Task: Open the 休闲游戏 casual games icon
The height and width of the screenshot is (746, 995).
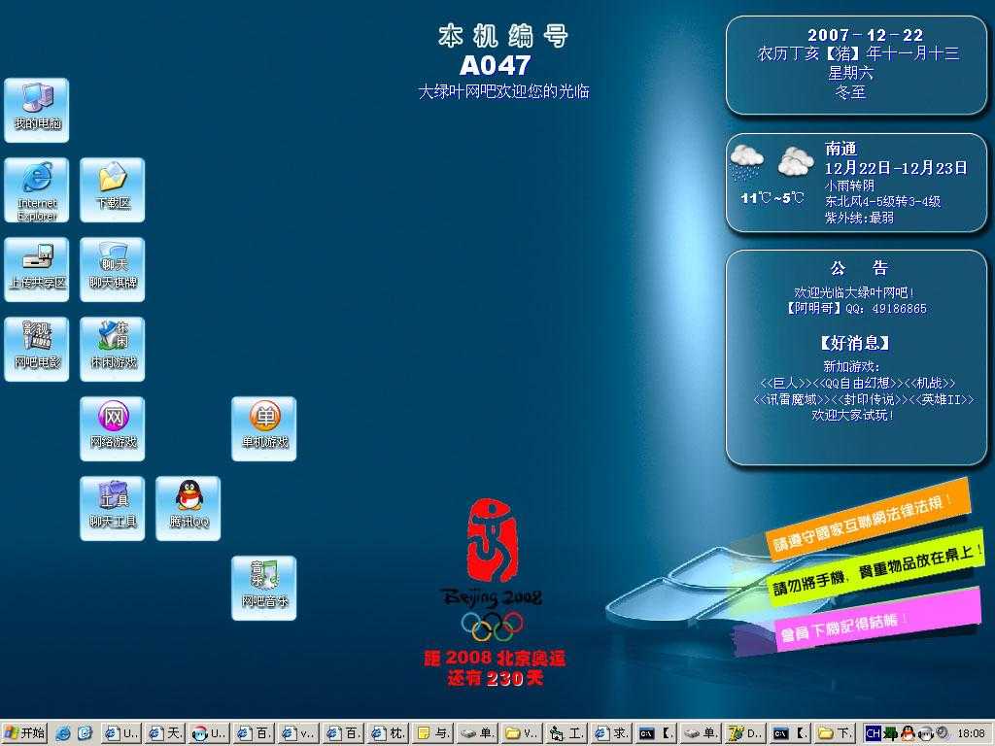Action: tap(113, 350)
